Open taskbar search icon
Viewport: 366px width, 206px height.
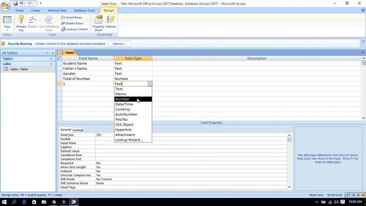[x=14, y=202]
